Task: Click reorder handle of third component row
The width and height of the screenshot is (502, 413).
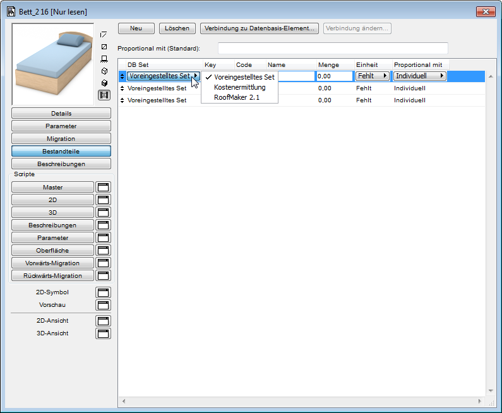Action: pos(122,100)
